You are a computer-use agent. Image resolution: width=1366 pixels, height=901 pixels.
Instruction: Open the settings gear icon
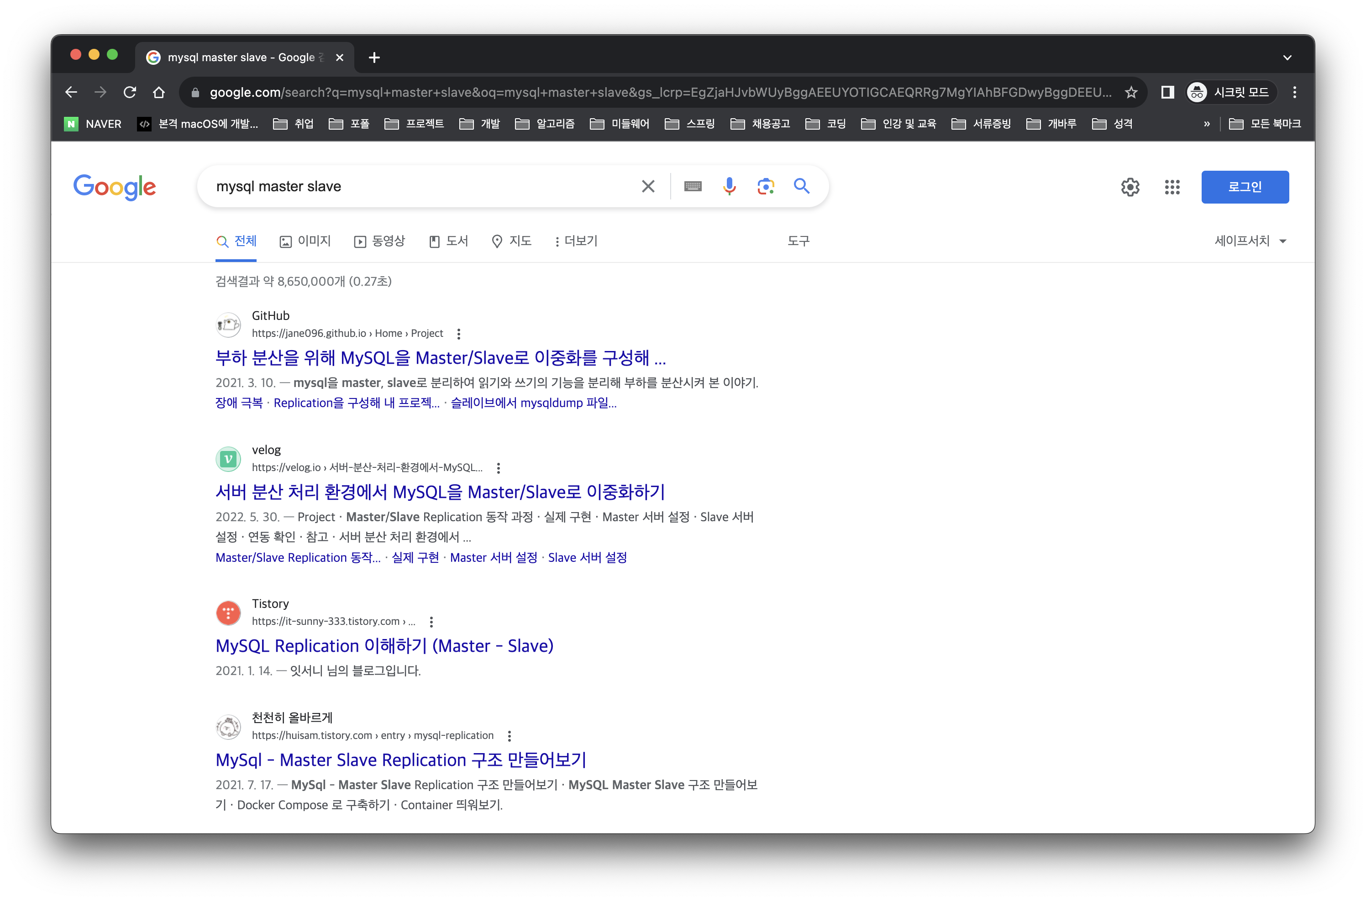(1130, 187)
